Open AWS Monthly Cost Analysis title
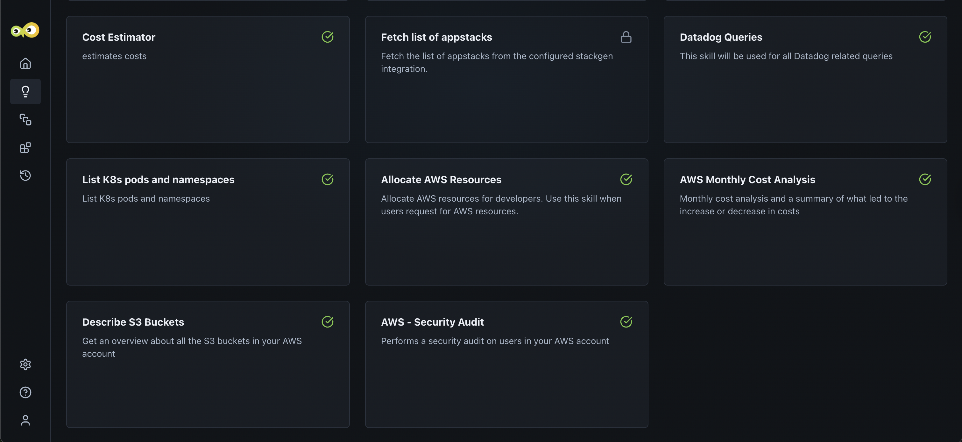Viewport: 962px width, 442px height. point(747,180)
